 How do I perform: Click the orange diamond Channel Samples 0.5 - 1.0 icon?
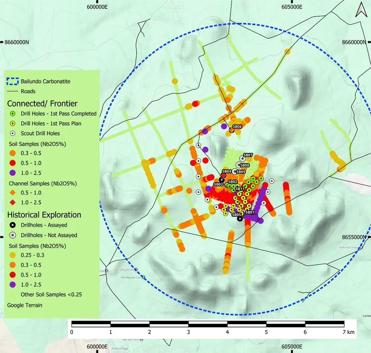[x=13, y=193]
